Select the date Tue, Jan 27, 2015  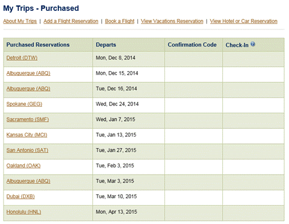(x=116, y=151)
